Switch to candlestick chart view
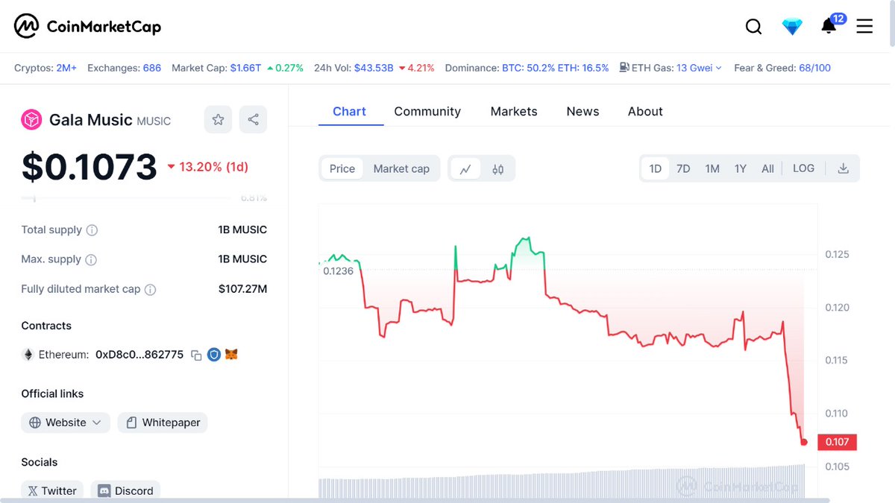The image size is (895, 503). [497, 169]
